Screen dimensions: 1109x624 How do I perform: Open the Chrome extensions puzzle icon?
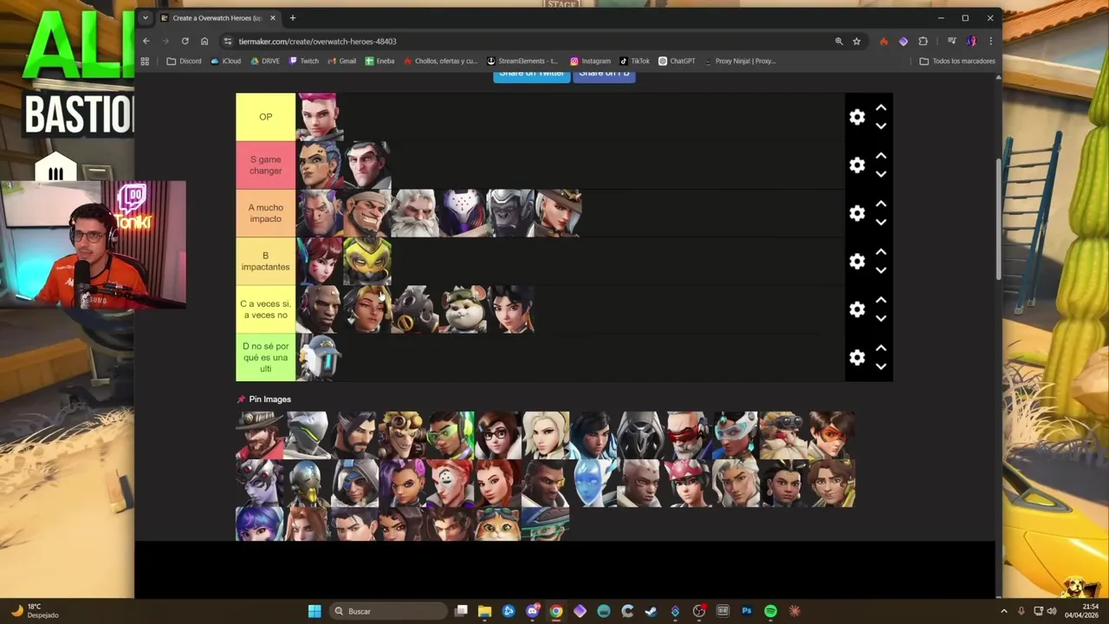pyautogui.click(x=923, y=41)
